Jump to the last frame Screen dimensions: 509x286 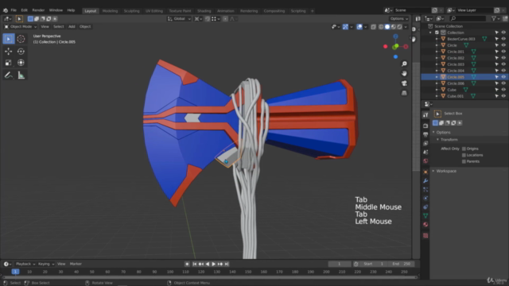pyautogui.click(x=227, y=265)
